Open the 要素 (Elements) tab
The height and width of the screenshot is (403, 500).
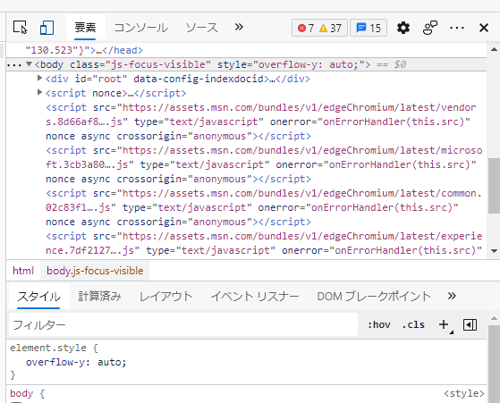pyautogui.click(x=85, y=28)
